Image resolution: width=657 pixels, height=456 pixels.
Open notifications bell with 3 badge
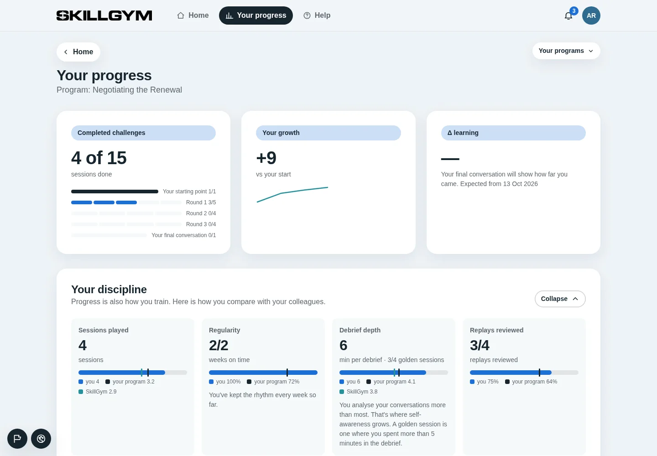[x=568, y=16]
